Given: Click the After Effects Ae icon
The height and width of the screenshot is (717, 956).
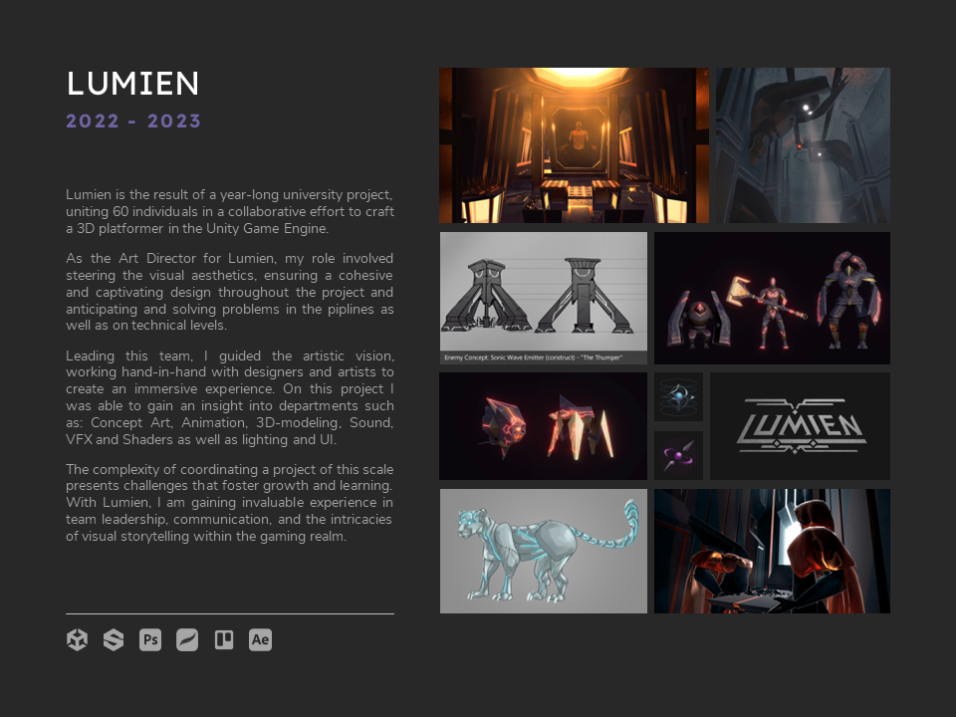Looking at the screenshot, I should click(x=261, y=640).
